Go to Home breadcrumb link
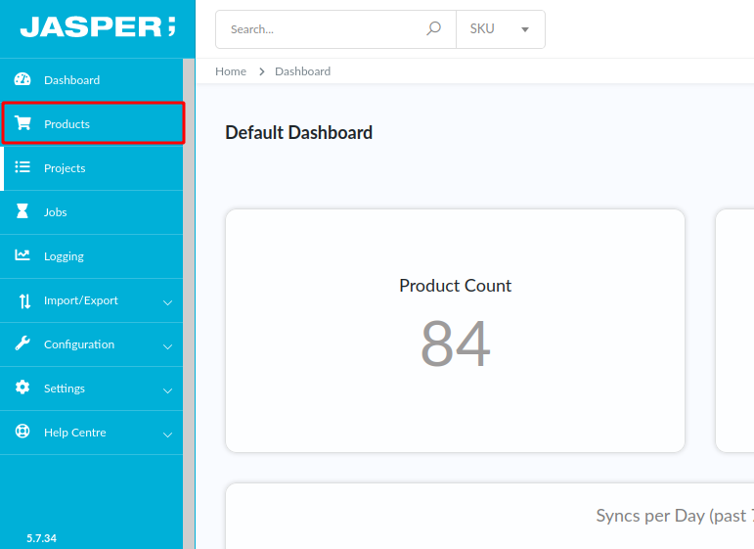Image resolution: width=754 pixels, height=549 pixels. click(x=231, y=71)
